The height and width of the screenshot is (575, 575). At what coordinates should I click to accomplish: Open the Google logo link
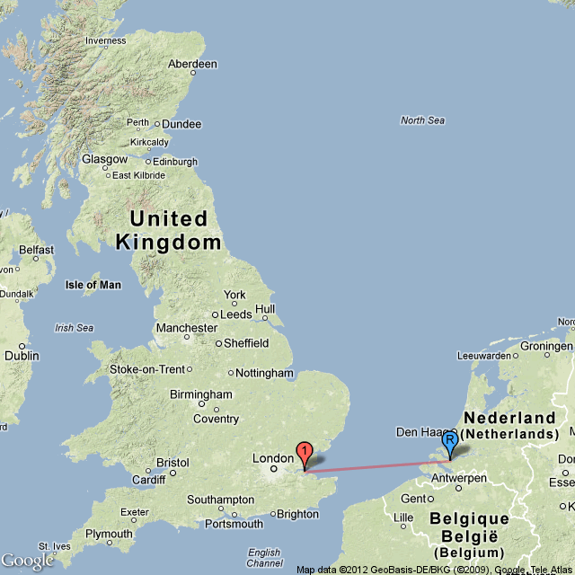28,562
